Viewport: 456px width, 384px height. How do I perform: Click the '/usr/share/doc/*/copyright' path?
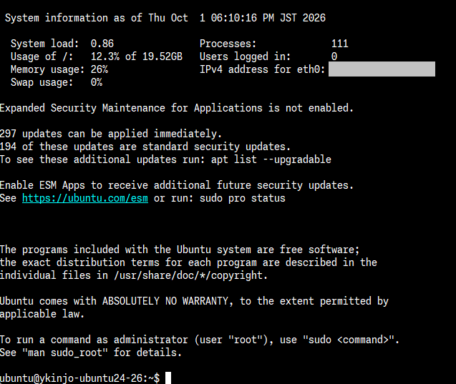pos(188,275)
